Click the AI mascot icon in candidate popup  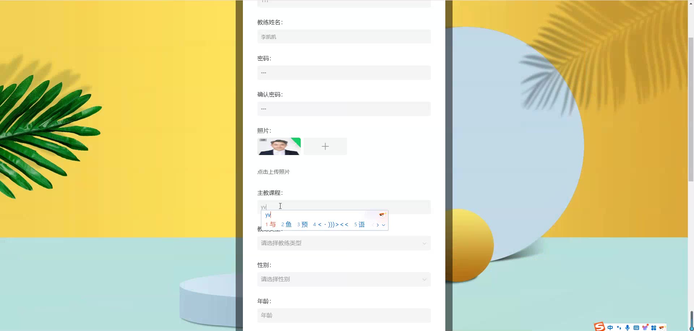tap(382, 215)
